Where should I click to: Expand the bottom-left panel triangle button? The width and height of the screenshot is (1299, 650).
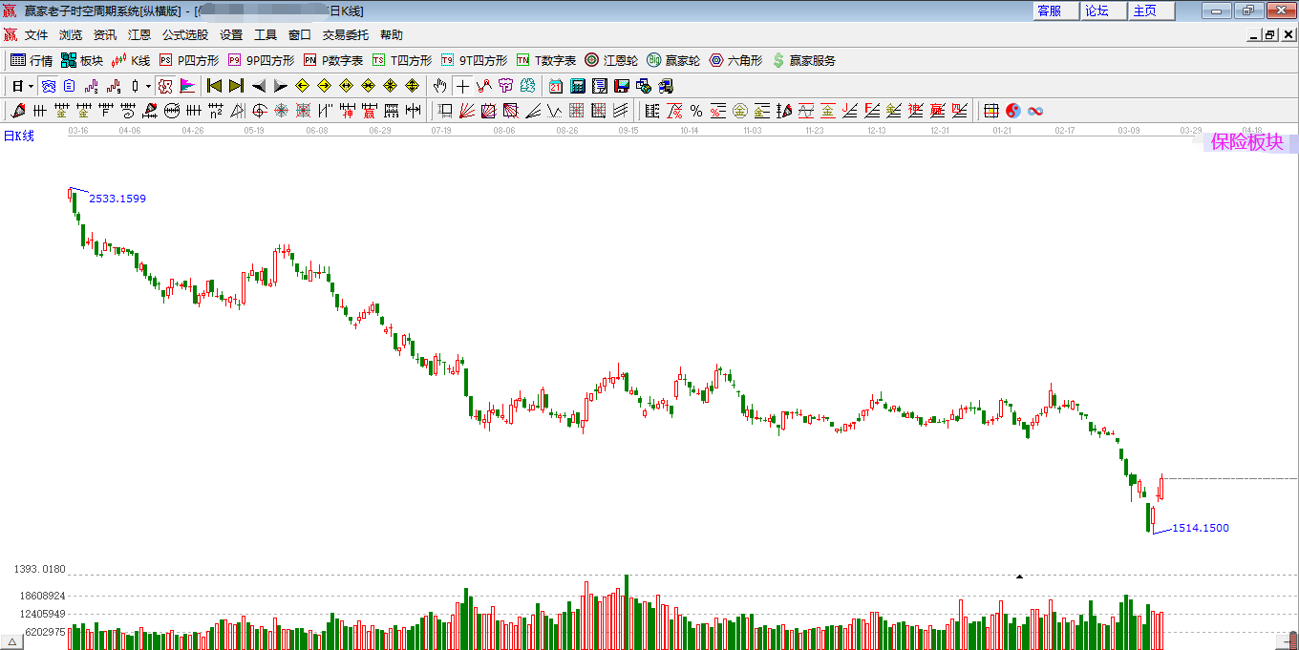12,641
